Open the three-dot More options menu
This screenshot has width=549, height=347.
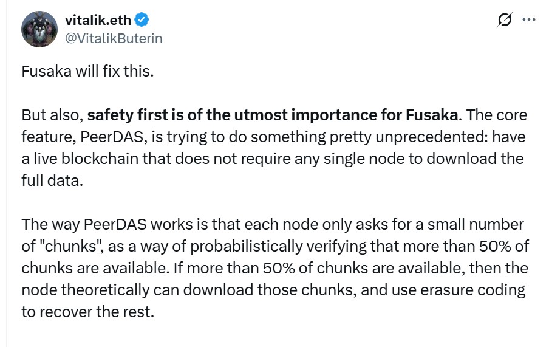click(529, 19)
